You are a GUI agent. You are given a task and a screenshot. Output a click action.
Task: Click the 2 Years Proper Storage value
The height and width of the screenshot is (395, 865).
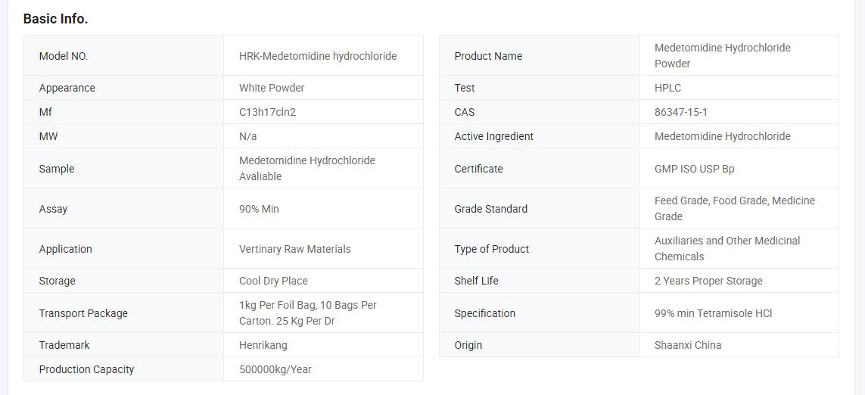(x=708, y=281)
